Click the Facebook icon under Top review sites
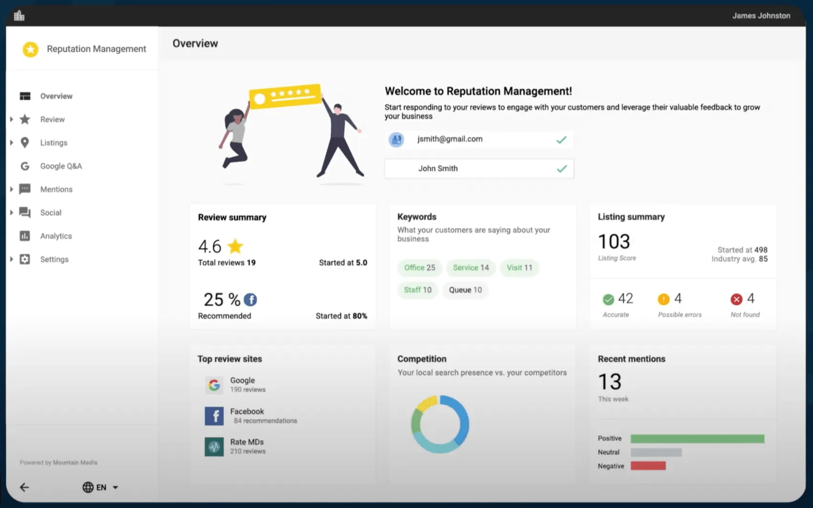The height and width of the screenshot is (508, 813). click(214, 416)
